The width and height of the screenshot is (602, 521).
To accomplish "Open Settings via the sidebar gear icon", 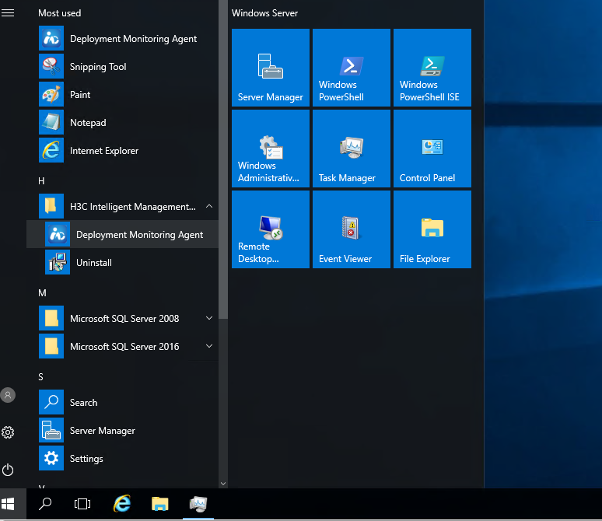I will tap(8, 432).
